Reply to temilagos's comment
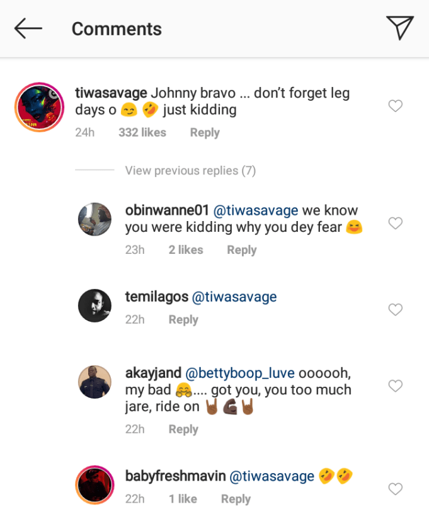The image size is (429, 519). tap(183, 320)
